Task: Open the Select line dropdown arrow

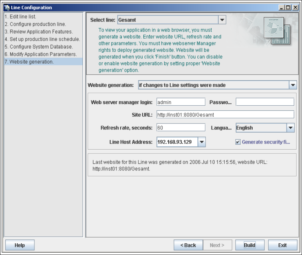Action: point(222,20)
